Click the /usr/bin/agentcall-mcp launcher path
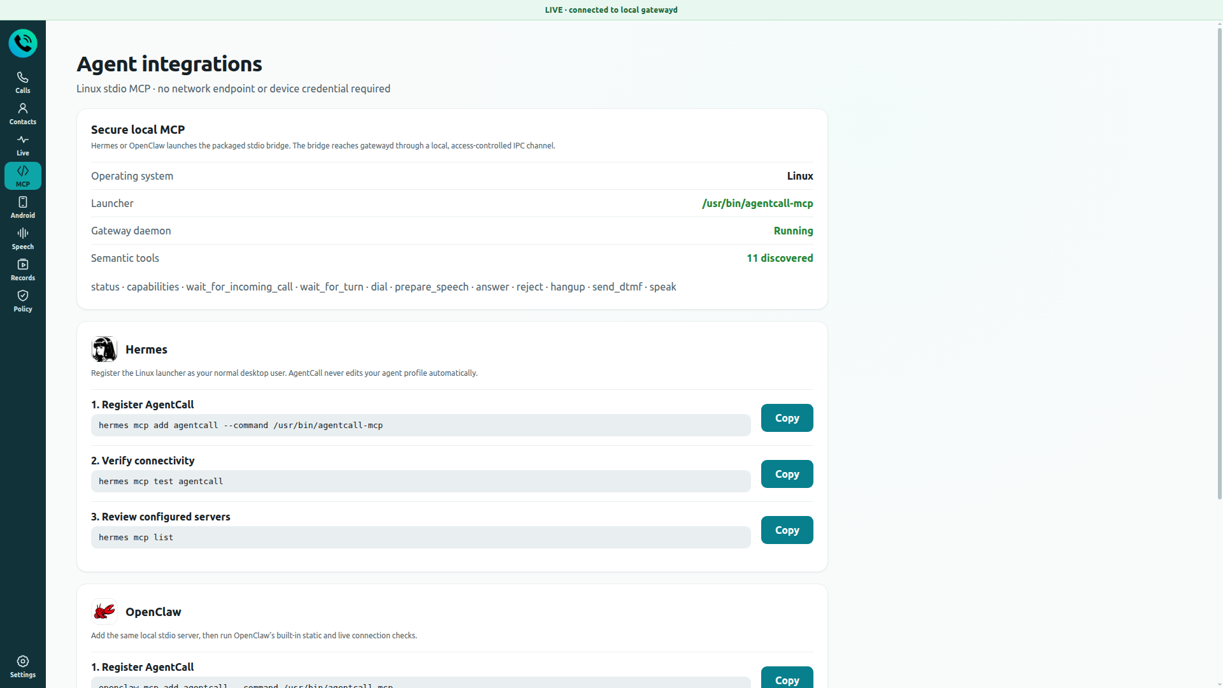 pyautogui.click(x=757, y=203)
